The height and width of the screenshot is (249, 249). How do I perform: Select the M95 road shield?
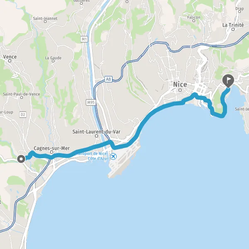click(x=91, y=103)
